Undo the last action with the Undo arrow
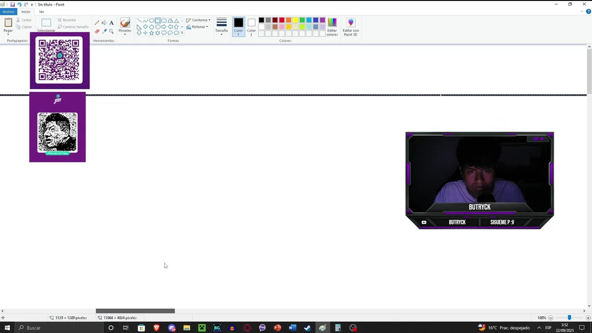This screenshot has width=592, height=333. click(19, 5)
